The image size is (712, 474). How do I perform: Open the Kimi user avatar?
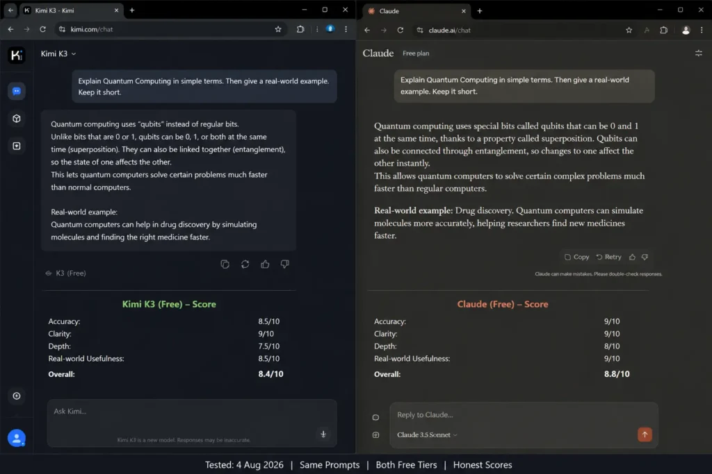click(x=17, y=438)
